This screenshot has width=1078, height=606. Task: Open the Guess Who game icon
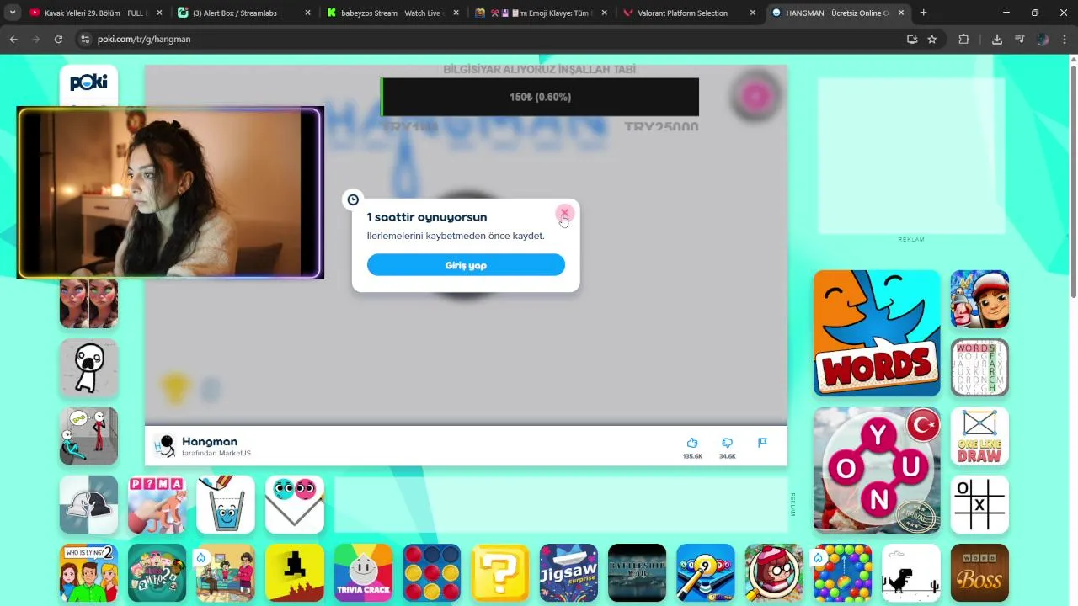pyautogui.click(x=157, y=572)
